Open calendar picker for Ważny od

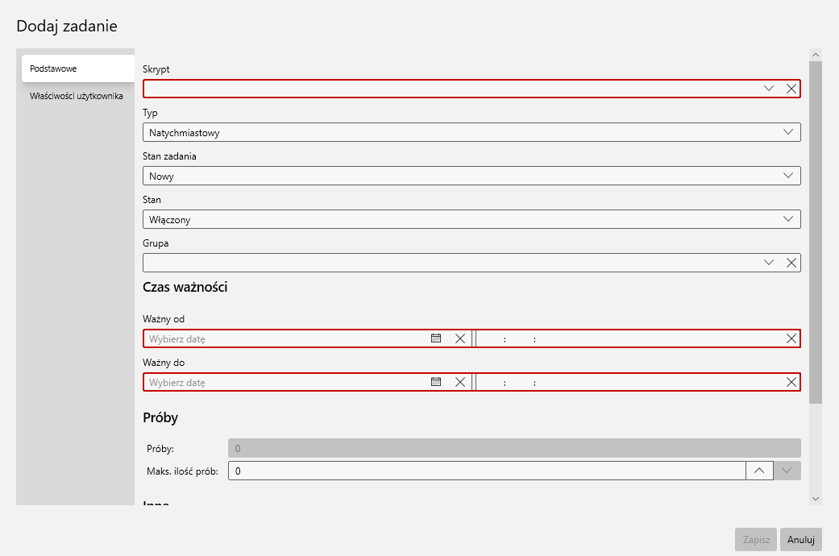click(x=436, y=338)
